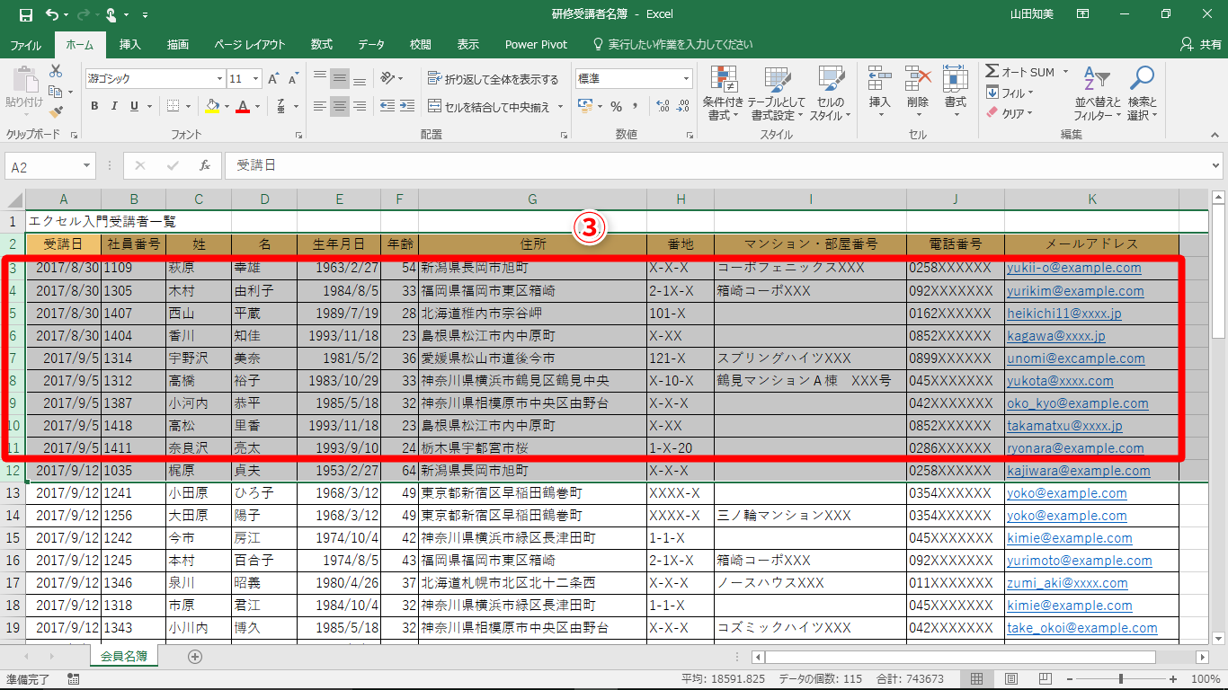Click the formula bar showing 受講日
The image size is (1228, 690).
pyautogui.click(x=723, y=166)
